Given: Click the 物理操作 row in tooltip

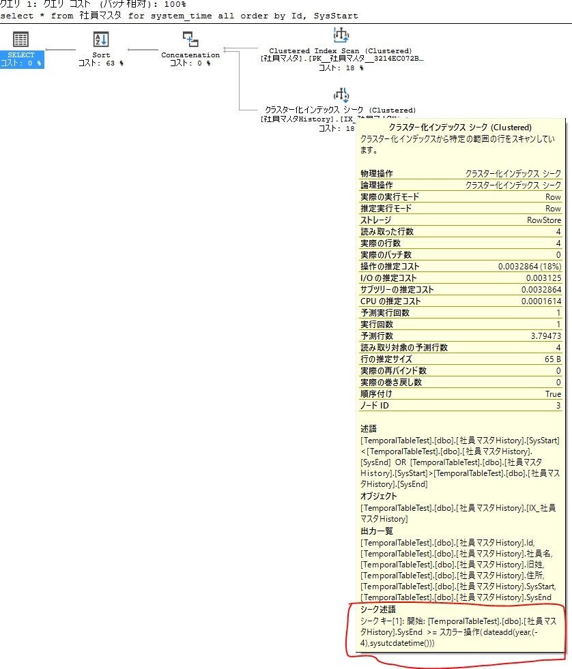Looking at the screenshot, I should point(461,174).
